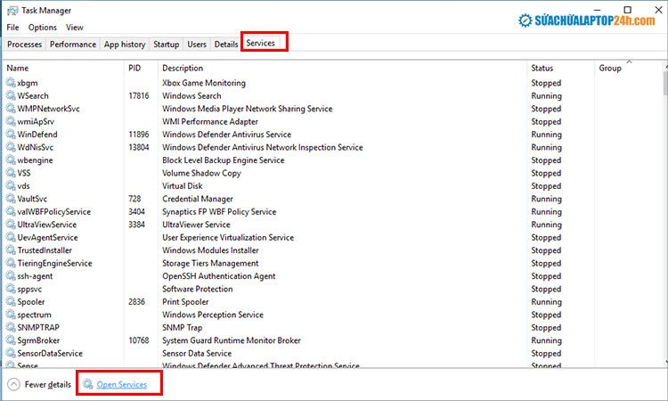Select OpenSSH Authentication Agent description
This screenshot has height=401, width=668.
coord(218,276)
